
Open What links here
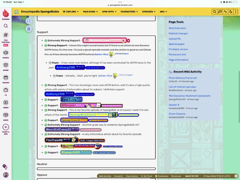pos(177,28)
